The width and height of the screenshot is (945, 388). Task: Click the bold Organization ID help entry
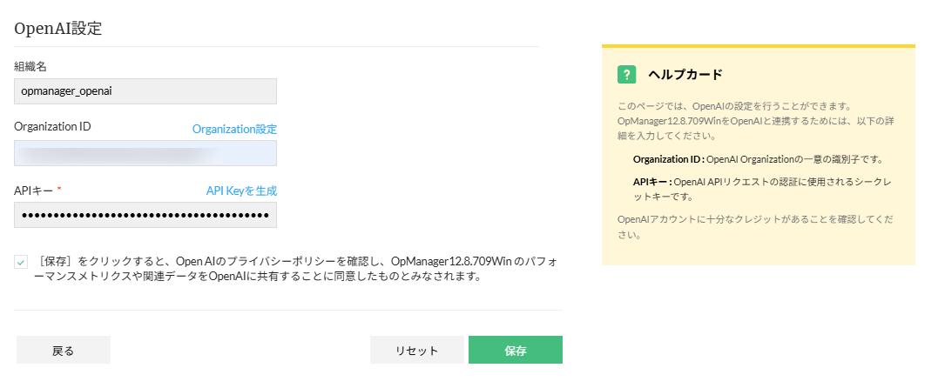(x=758, y=160)
